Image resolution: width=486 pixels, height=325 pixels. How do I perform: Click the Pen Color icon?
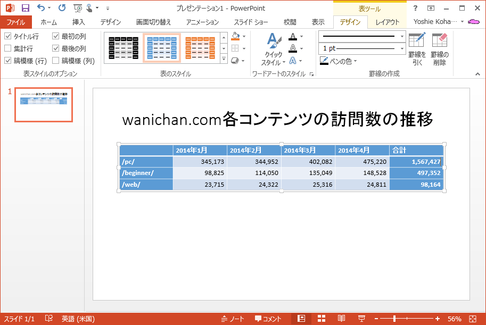(324, 61)
